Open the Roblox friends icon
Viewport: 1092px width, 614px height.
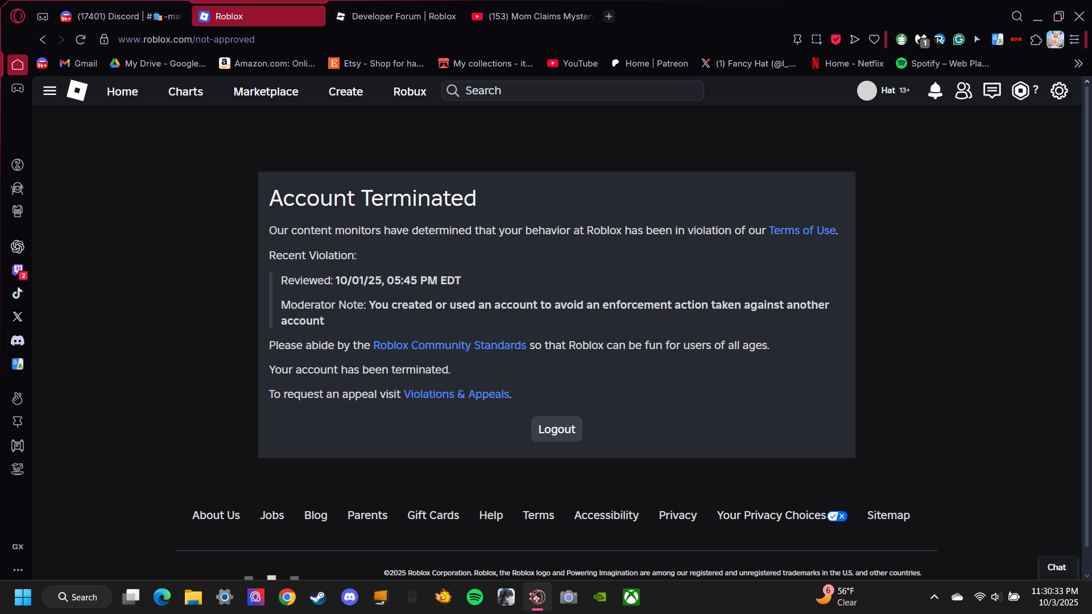963,91
